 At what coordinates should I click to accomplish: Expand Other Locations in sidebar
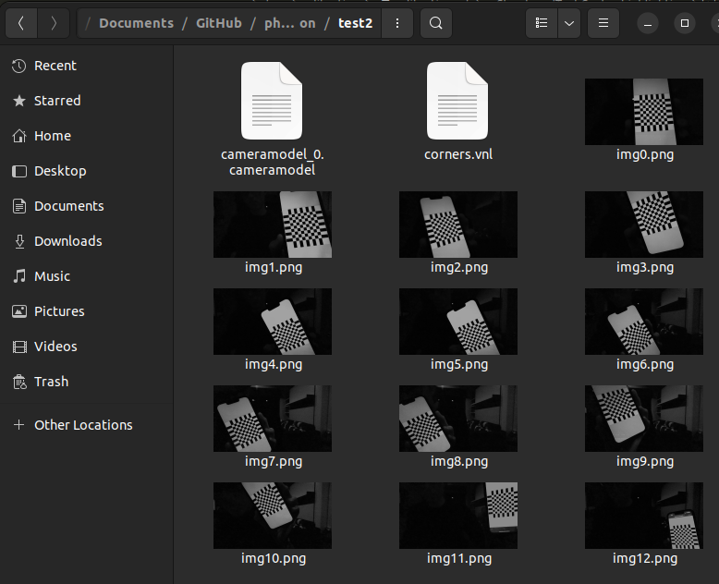(x=82, y=425)
